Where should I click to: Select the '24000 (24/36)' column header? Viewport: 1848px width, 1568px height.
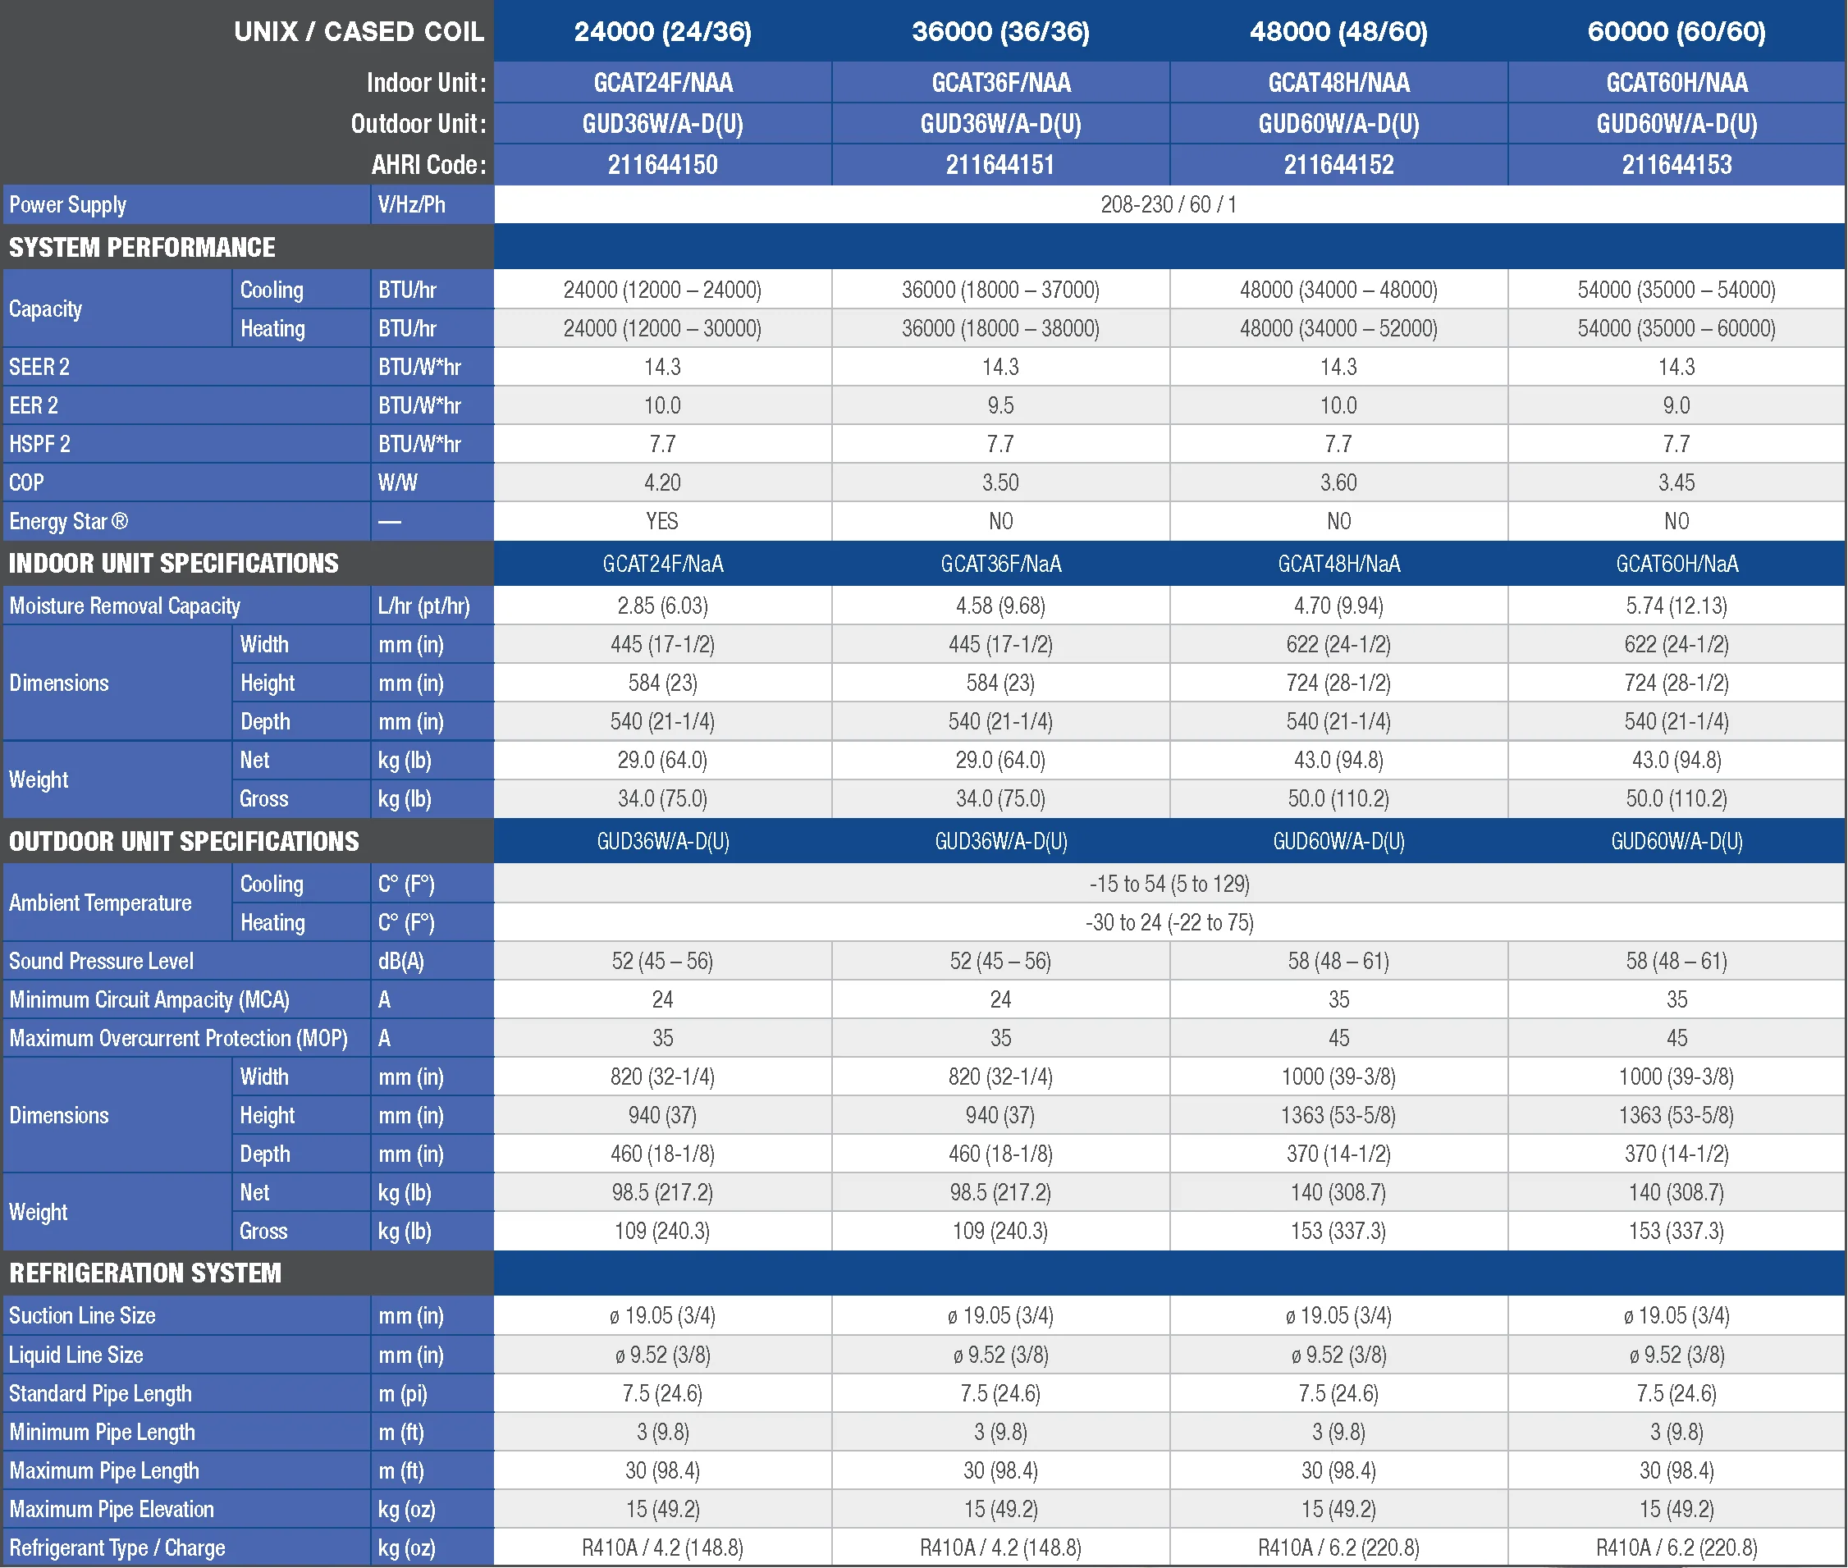tap(662, 31)
